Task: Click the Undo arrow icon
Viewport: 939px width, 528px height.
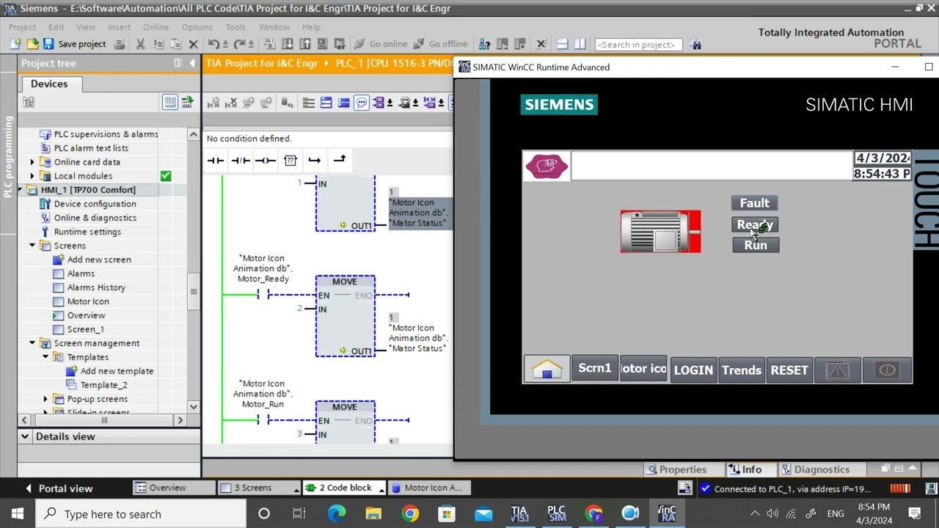Action: tap(213, 44)
